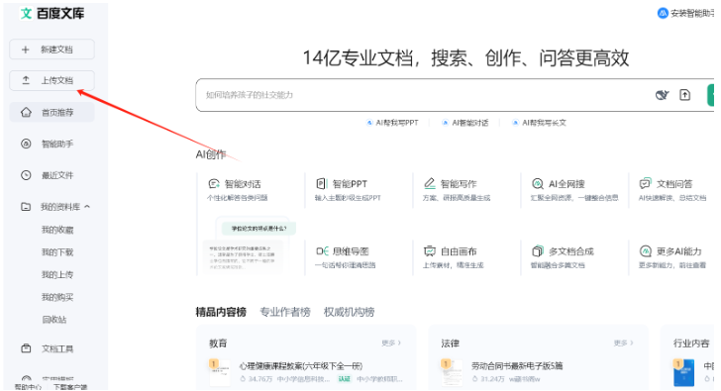Click the 上传文档 button
721x391 pixels.
(51, 80)
